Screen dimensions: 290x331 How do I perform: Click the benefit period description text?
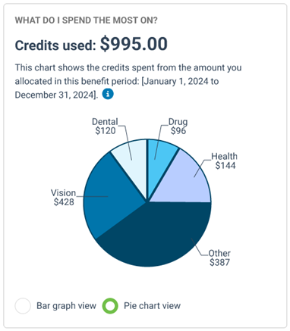pyautogui.click(x=128, y=81)
